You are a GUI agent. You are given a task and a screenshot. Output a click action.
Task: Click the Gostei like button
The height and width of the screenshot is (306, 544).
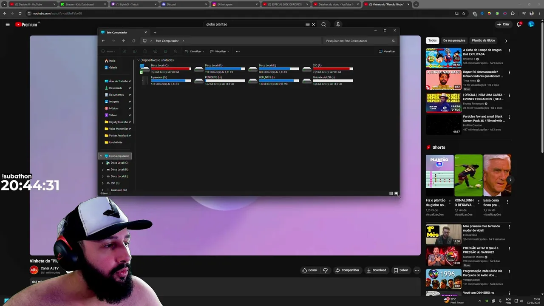pyautogui.click(x=310, y=270)
